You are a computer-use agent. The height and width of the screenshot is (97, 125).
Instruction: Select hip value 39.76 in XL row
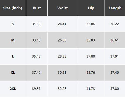coord(91,72)
